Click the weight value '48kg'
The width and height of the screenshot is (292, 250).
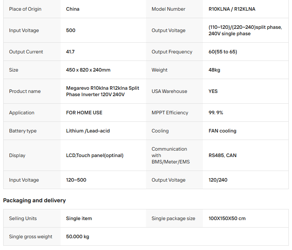point(214,70)
